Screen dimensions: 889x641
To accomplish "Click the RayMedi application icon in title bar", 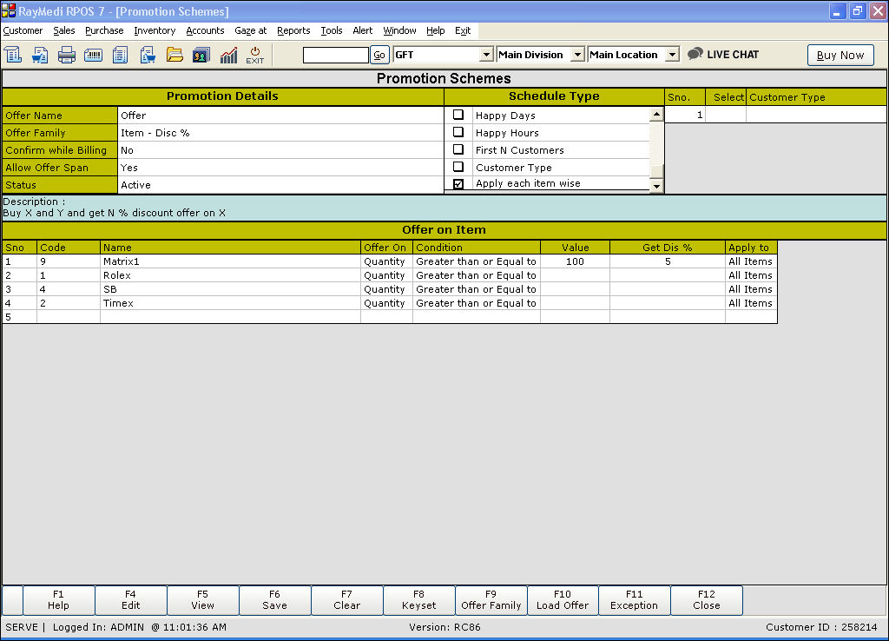I will tap(9, 10).
